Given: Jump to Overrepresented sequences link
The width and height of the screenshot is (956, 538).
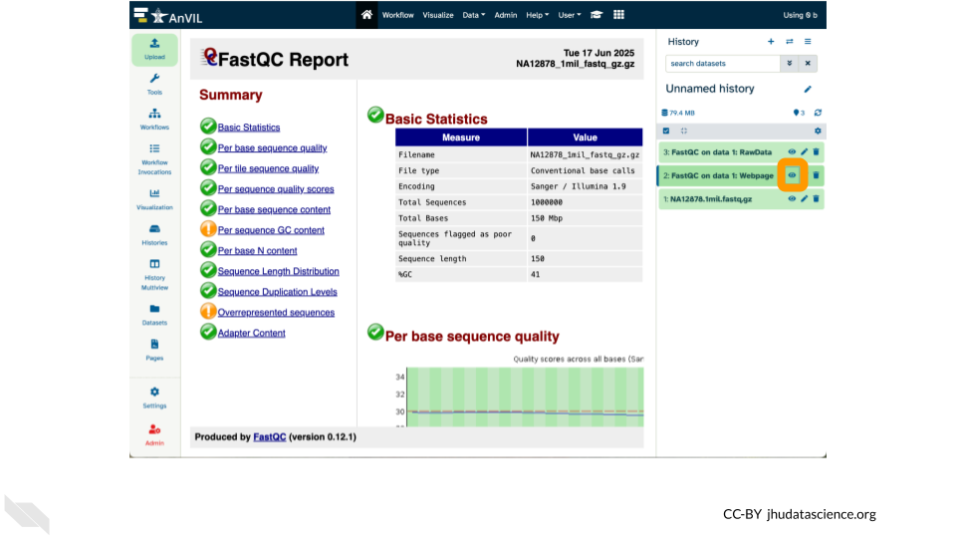Looking at the screenshot, I should coord(276,312).
